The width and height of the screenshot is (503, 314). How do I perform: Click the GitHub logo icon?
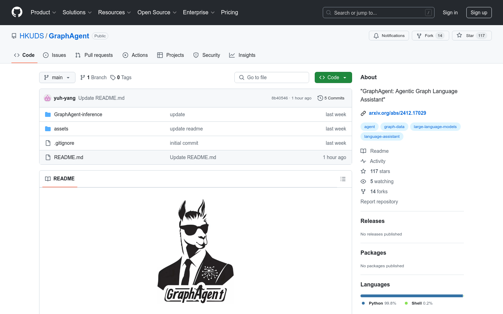(17, 12)
